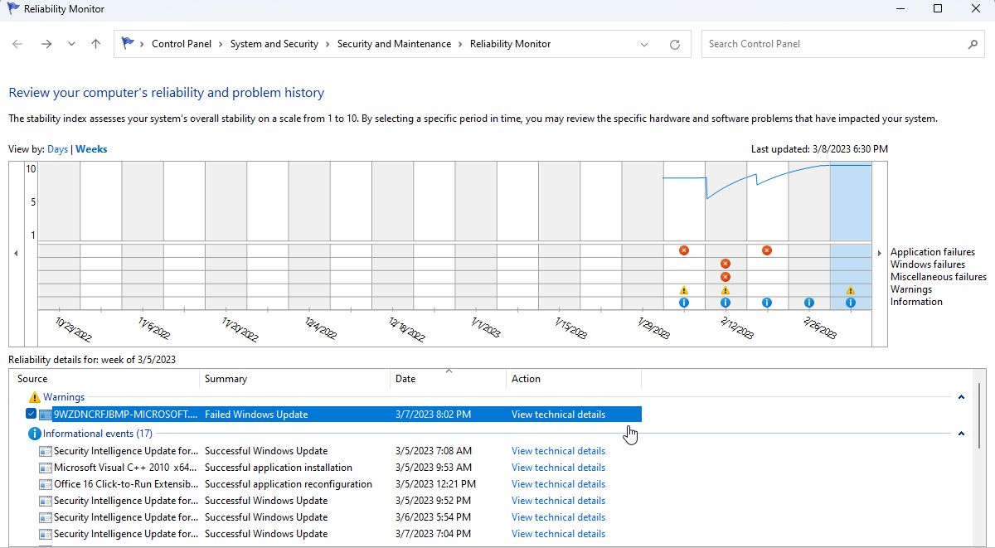The height and width of the screenshot is (548, 995).
Task: Click the search magnifier icon
Action: coord(972,43)
